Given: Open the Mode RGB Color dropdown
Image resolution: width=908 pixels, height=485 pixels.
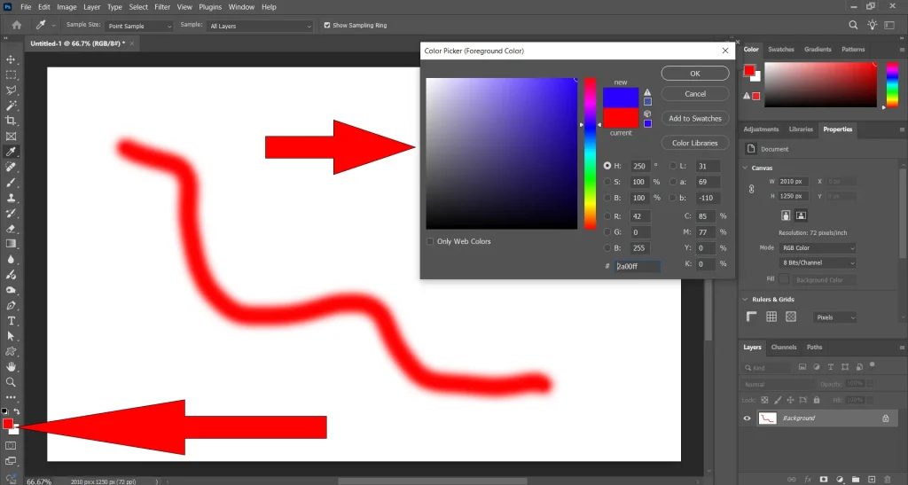Looking at the screenshot, I should click(817, 247).
